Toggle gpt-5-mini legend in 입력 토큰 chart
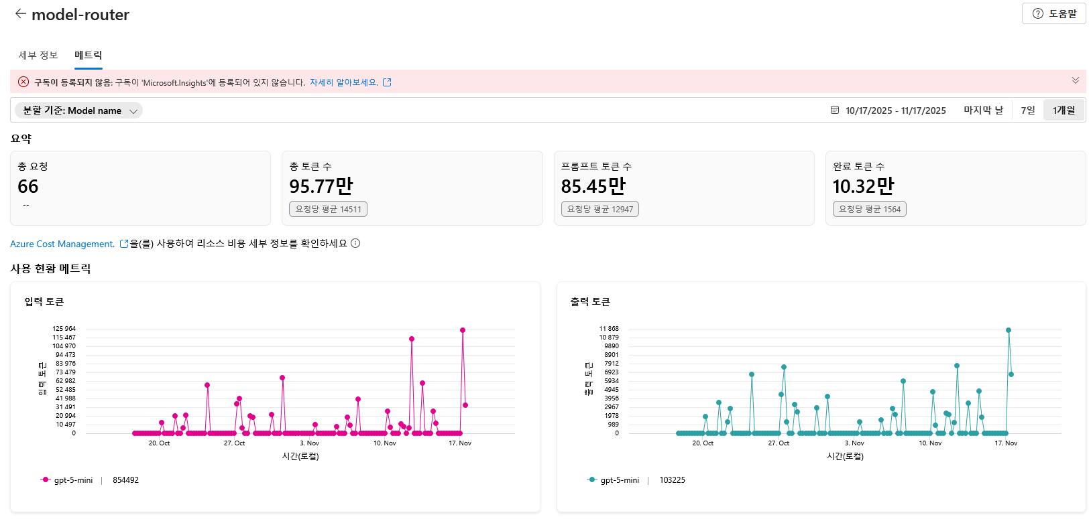The image size is (1089, 519). [67, 480]
